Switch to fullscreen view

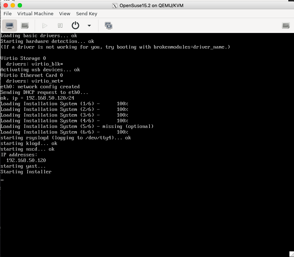(x=286, y=26)
